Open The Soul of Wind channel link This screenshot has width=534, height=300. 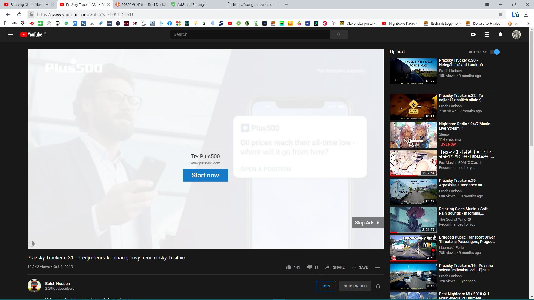[453, 219]
